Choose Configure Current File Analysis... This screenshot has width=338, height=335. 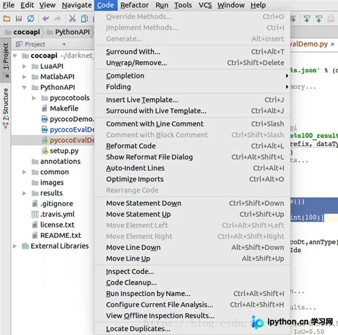point(192,304)
